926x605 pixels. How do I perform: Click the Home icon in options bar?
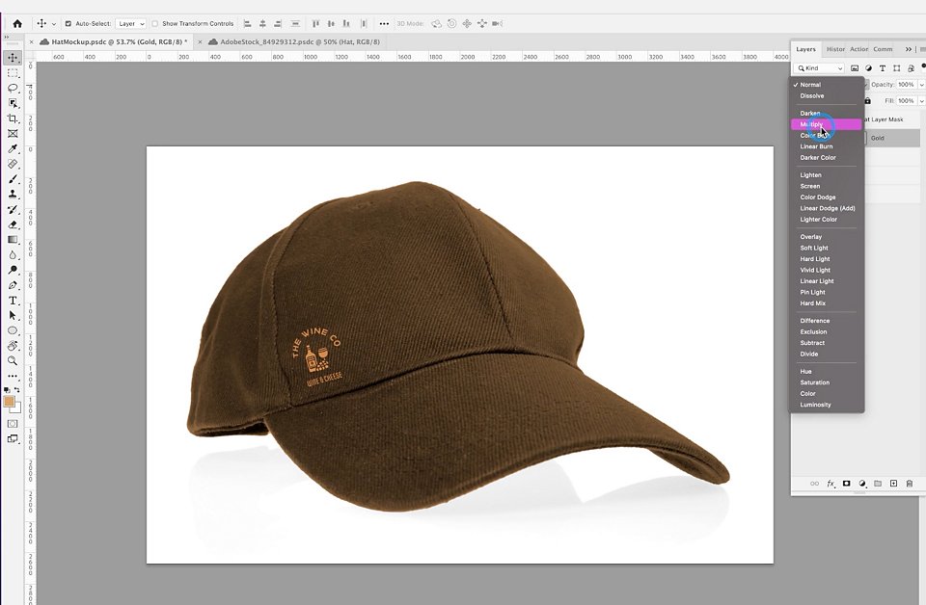[17, 23]
